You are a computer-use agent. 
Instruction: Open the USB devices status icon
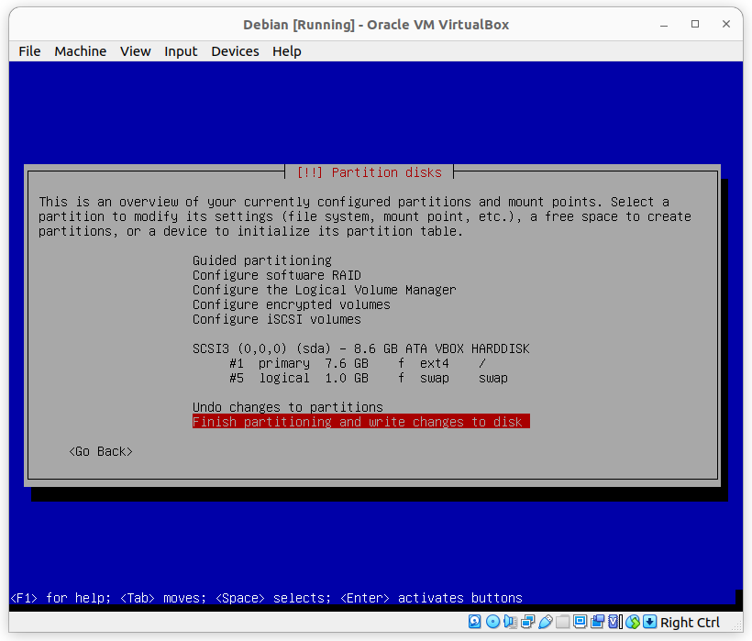pyautogui.click(x=546, y=622)
